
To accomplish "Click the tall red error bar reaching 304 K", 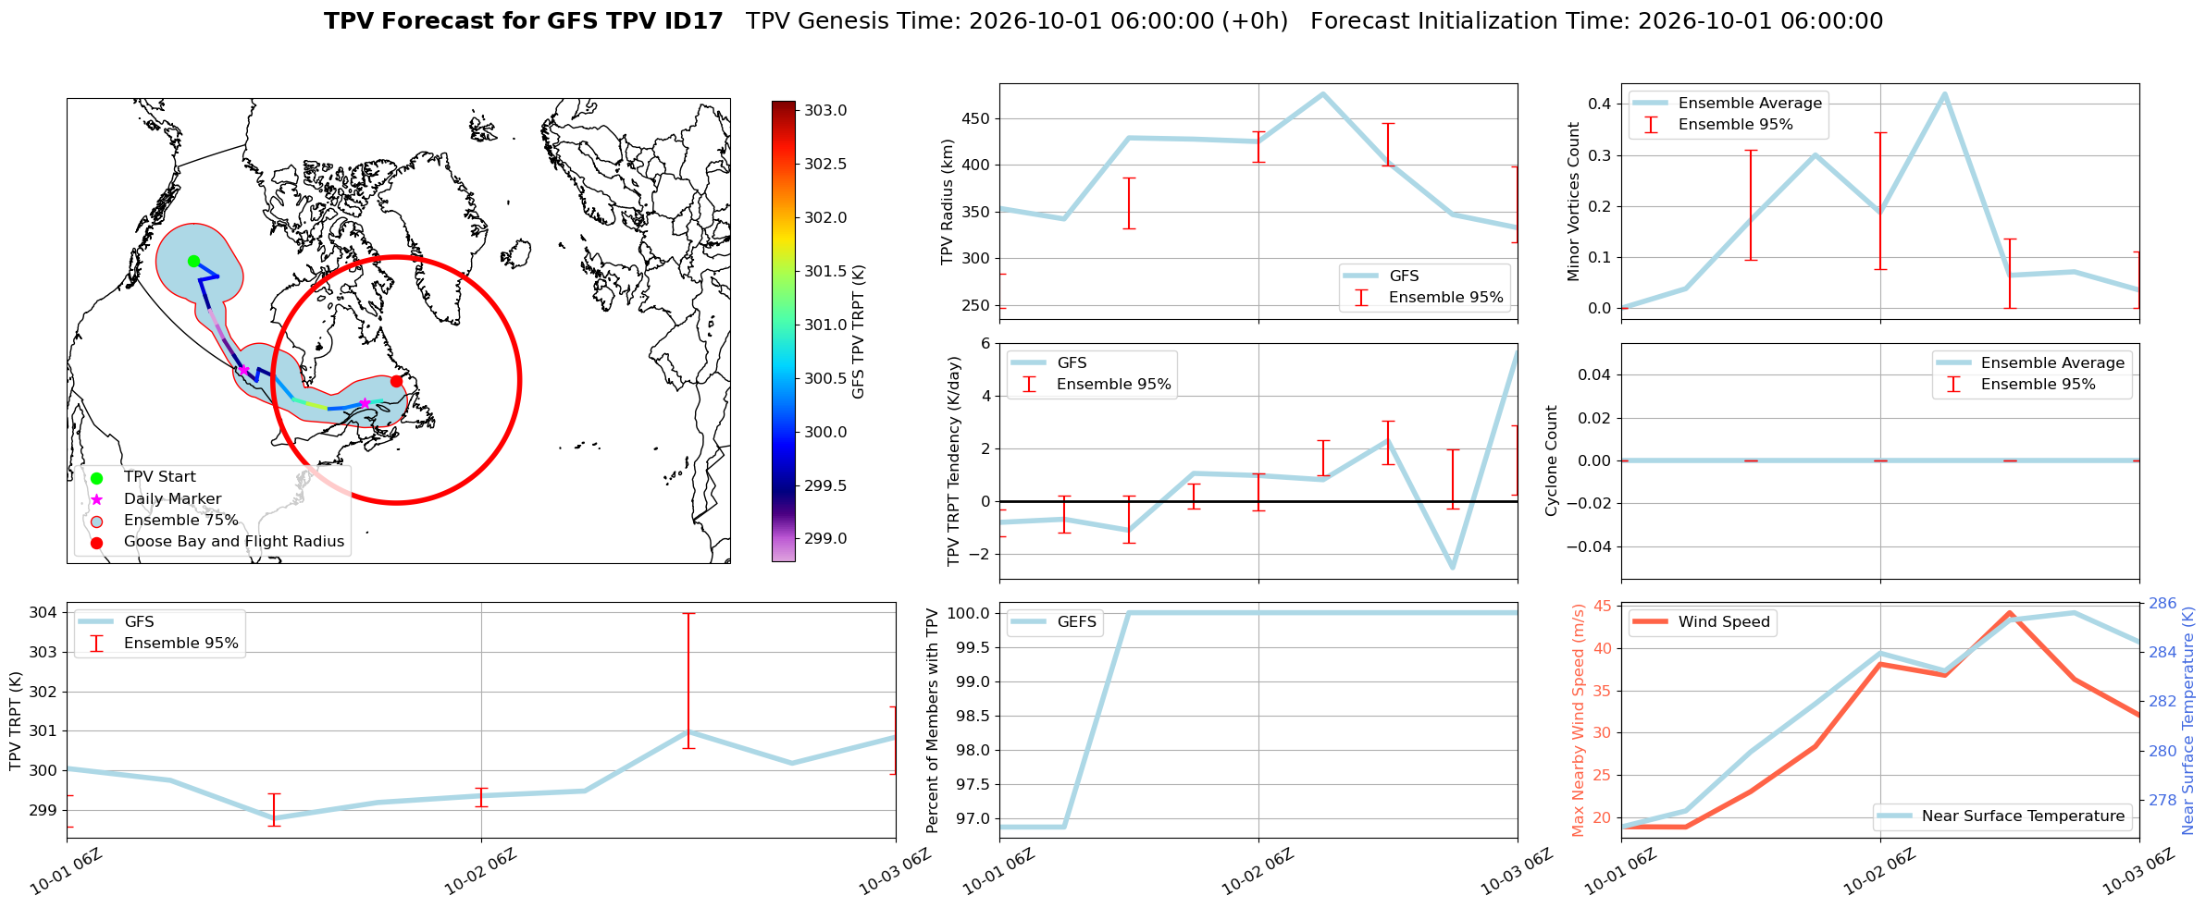I will (688, 681).
